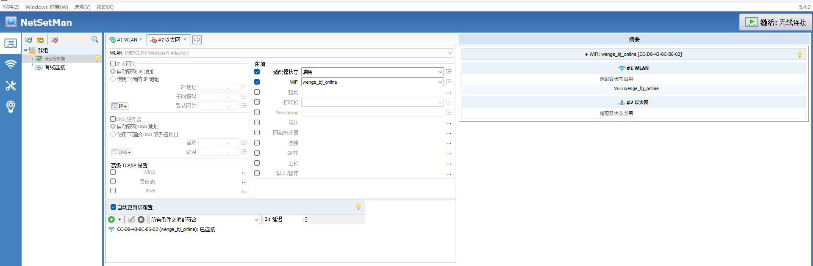Screen dimensions: 813x266
Task: Select the CC-D8-43-8C-B6-02 已连接 condition
Action: pos(166,229)
